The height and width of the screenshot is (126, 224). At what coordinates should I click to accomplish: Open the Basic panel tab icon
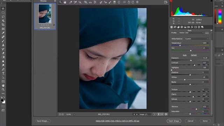(171, 27)
